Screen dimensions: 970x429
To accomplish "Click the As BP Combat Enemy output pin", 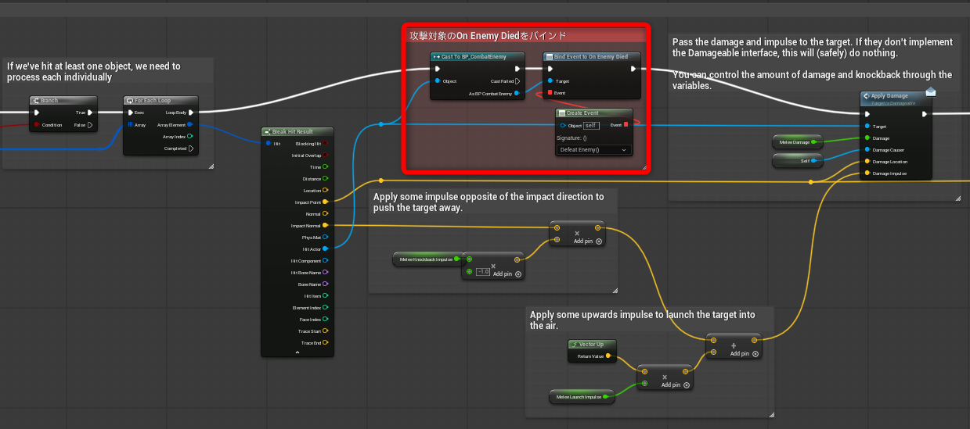I will pos(517,94).
